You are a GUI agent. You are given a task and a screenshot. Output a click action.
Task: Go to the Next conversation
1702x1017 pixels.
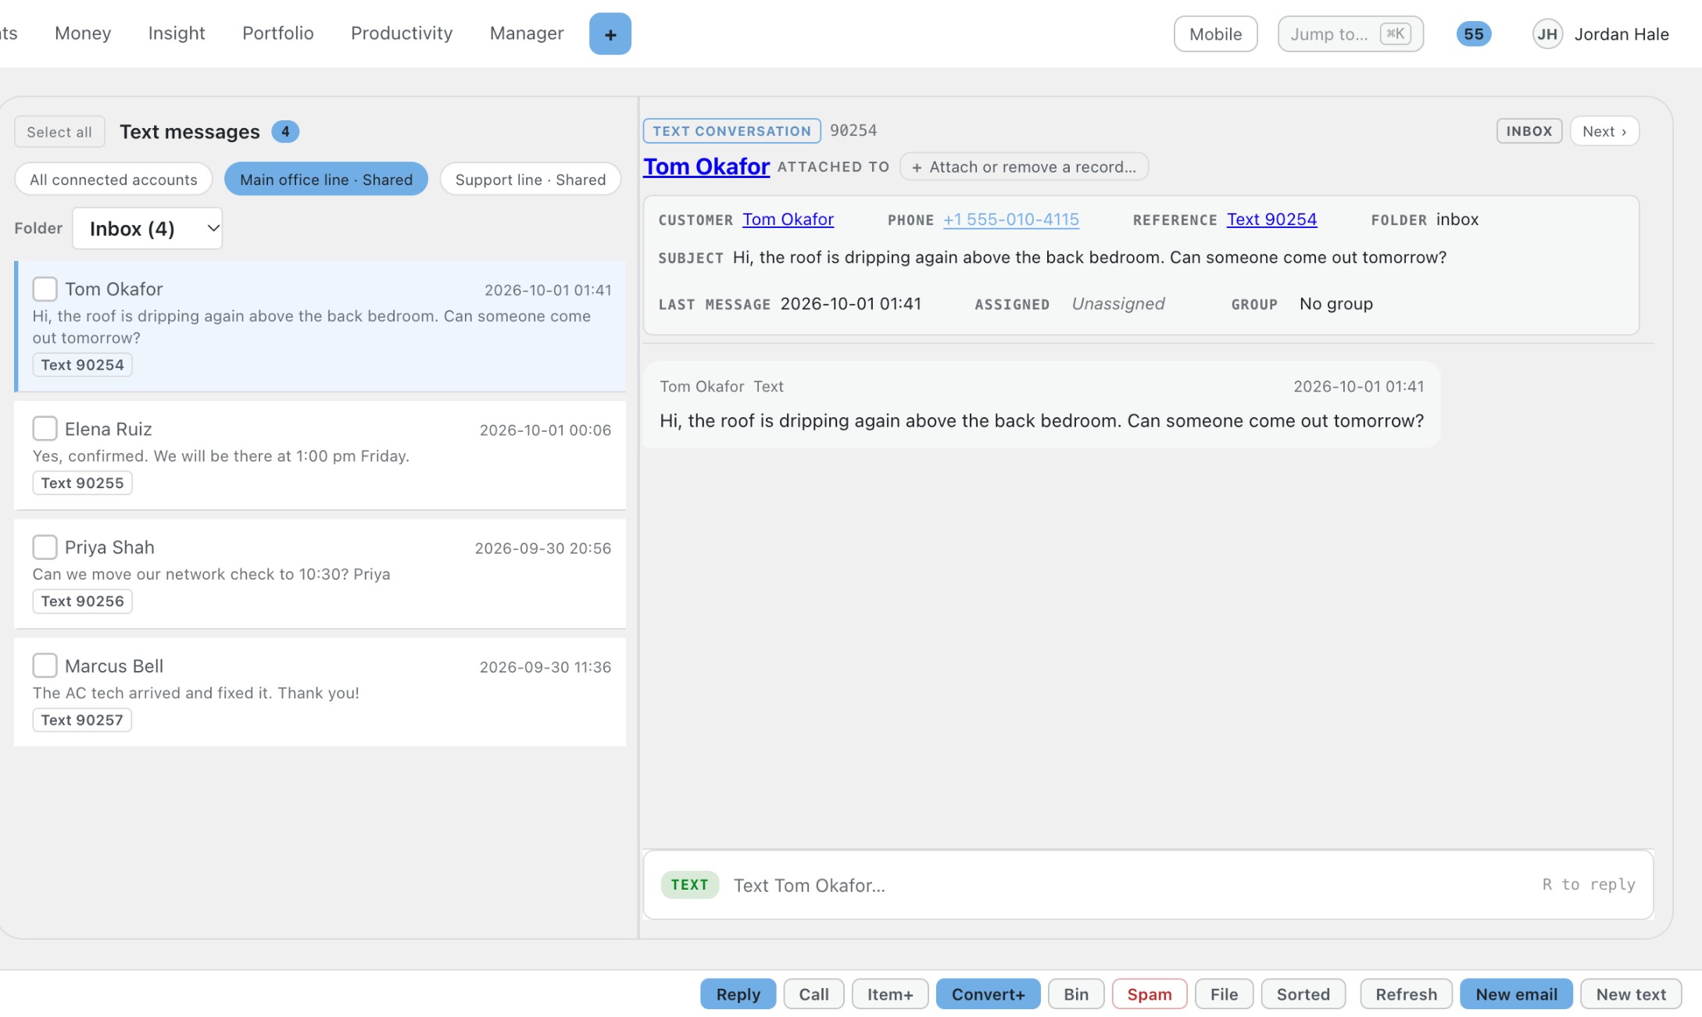1604,131
